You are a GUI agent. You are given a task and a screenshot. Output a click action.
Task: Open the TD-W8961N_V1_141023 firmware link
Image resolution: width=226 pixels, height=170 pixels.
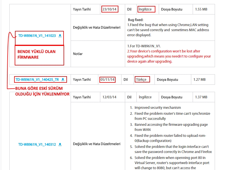coord(37,36)
